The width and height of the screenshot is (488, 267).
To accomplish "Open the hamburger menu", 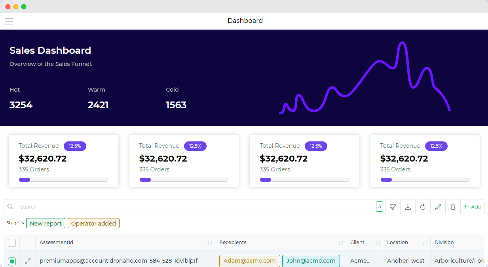I will pyautogui.click(x=9, y=21).
